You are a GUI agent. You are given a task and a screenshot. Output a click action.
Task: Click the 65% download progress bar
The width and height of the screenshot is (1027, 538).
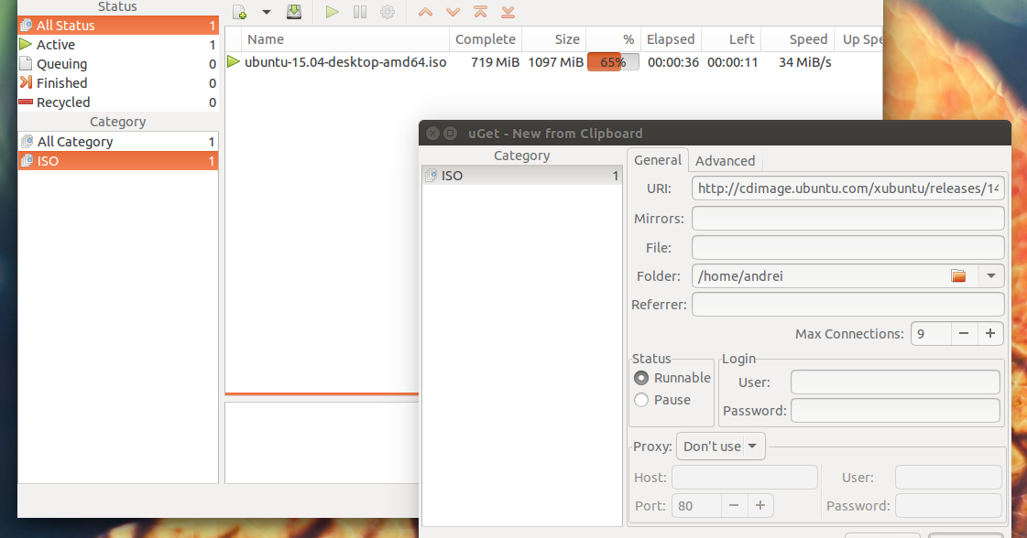(613, 61)
